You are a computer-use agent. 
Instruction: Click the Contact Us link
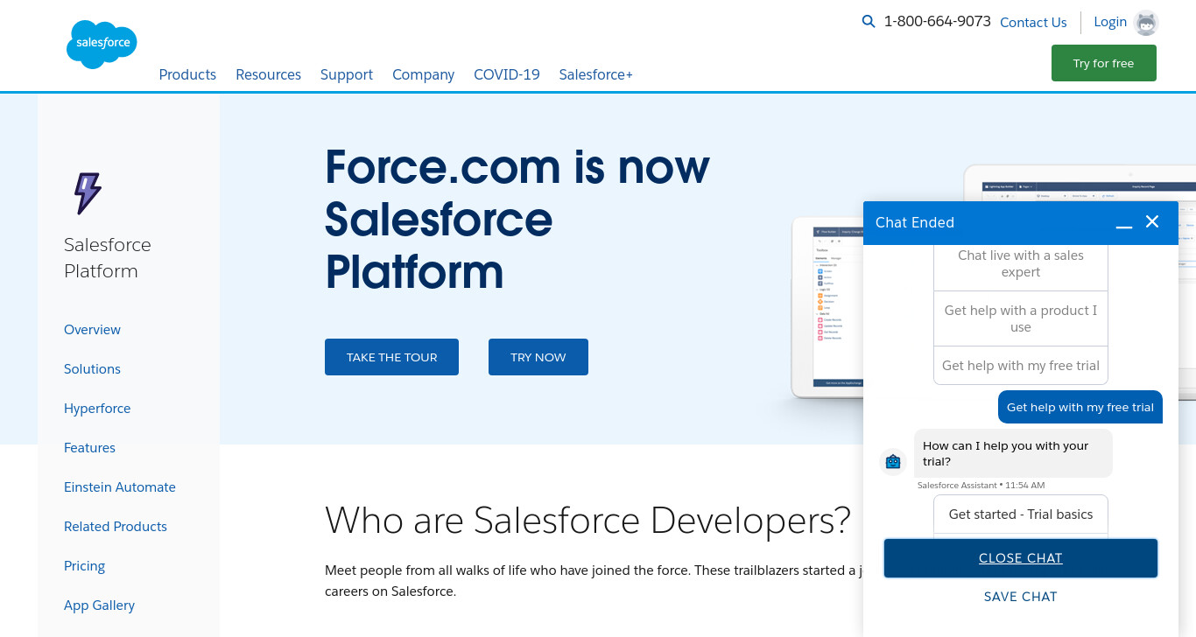tap(1033, 23)
